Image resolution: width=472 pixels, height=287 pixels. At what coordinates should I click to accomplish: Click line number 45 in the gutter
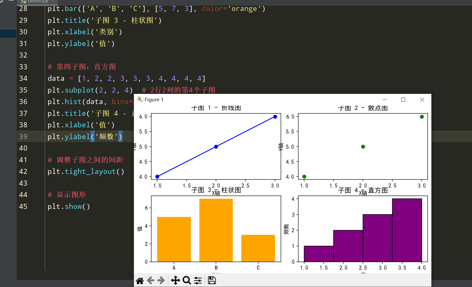coord(23,206)
